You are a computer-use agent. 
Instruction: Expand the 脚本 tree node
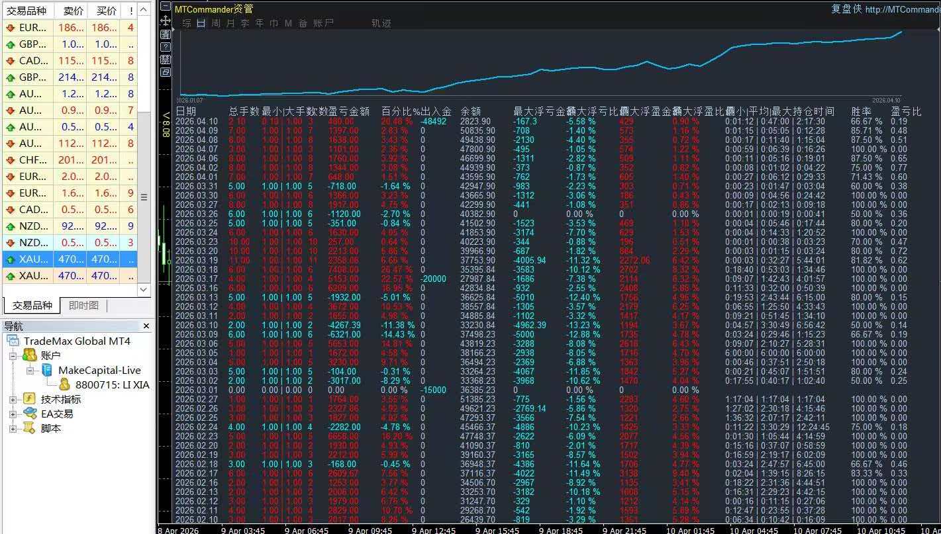point(13,428)
